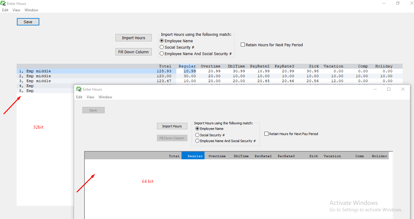The width and height of the screenshot is (414, 219).
Task: Click the Regular value 30.00 in row 2
Action: [190, 76]
